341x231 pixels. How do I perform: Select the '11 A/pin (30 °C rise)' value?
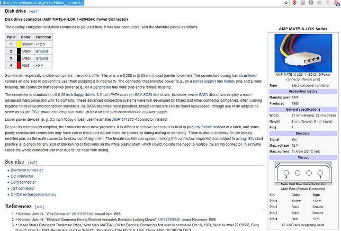click(306, 151)
